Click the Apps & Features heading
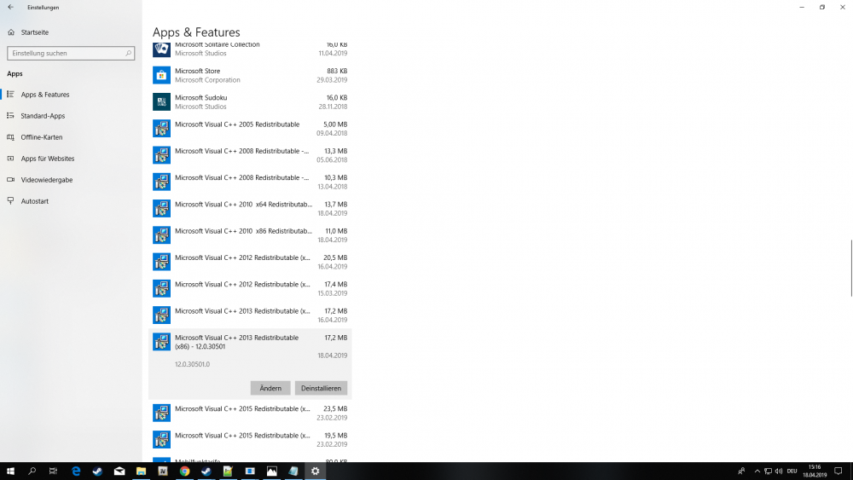This screenshot has width=853, height=480. tap(196, 32)
